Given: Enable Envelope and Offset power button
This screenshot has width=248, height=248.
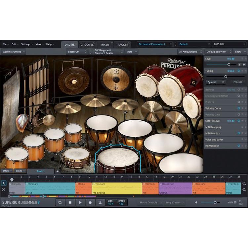Looking at the screenshot, I should [239, 96].
